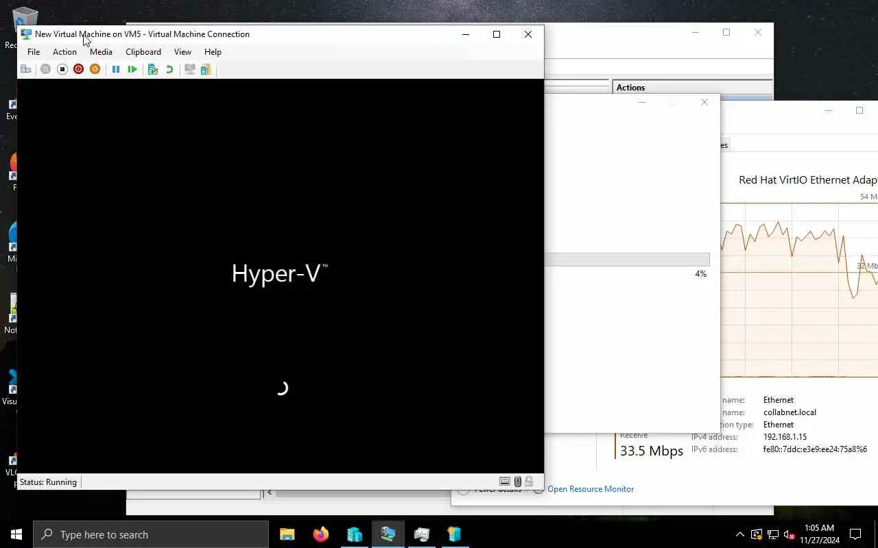Select the Recycle Bin desktop icon

[25, 29]
